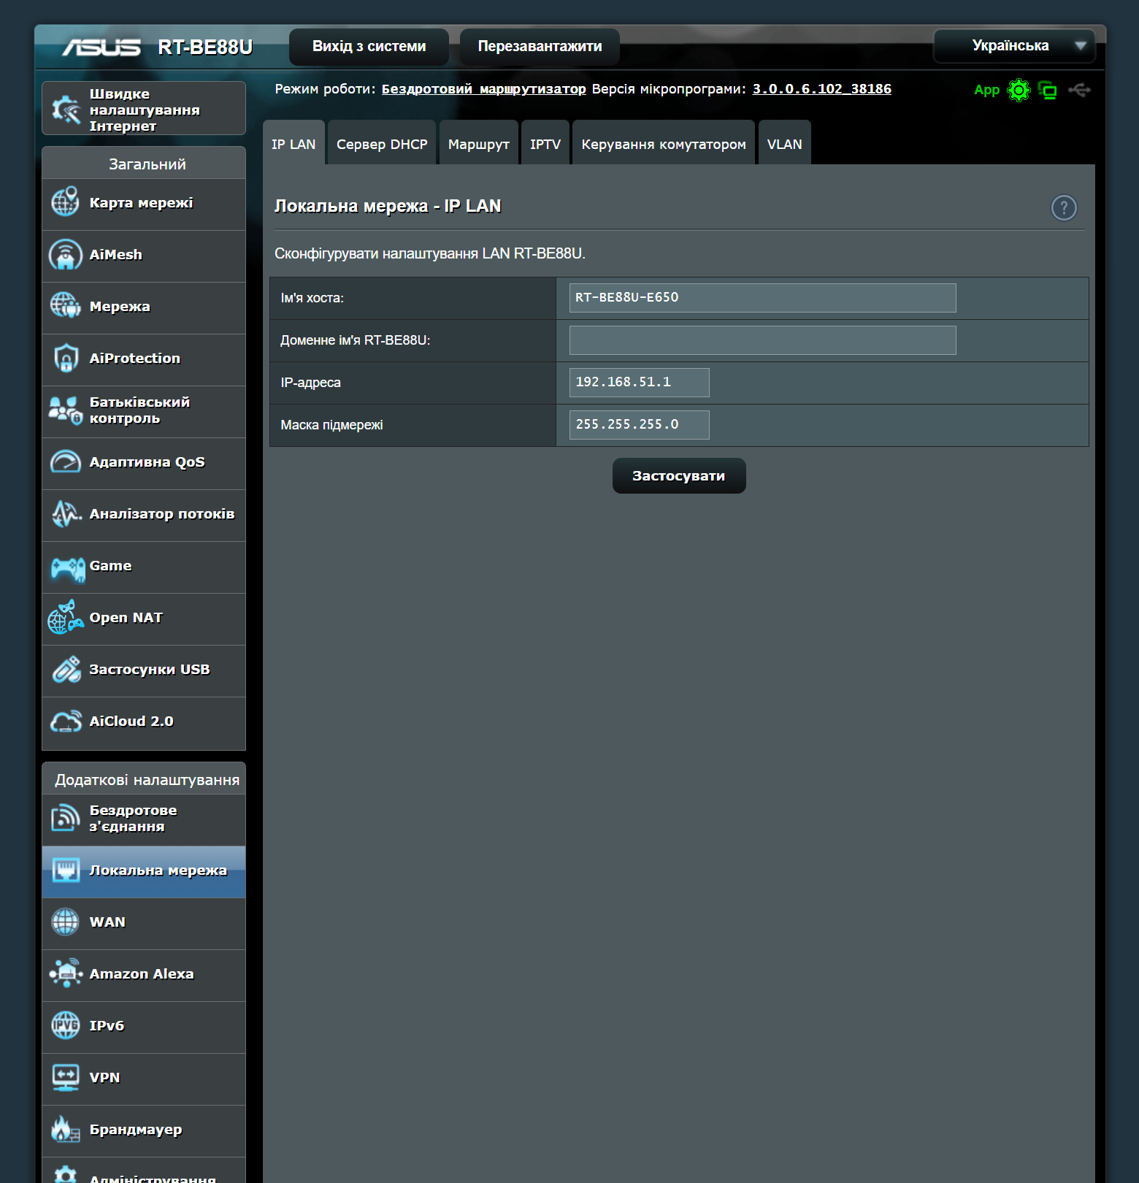Click the Мережа globe icon

(65, 306)
